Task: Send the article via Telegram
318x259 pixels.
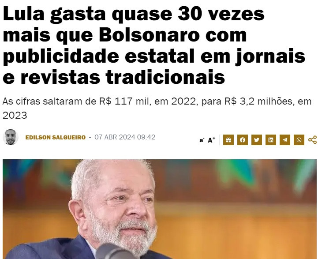Action: 285,140
